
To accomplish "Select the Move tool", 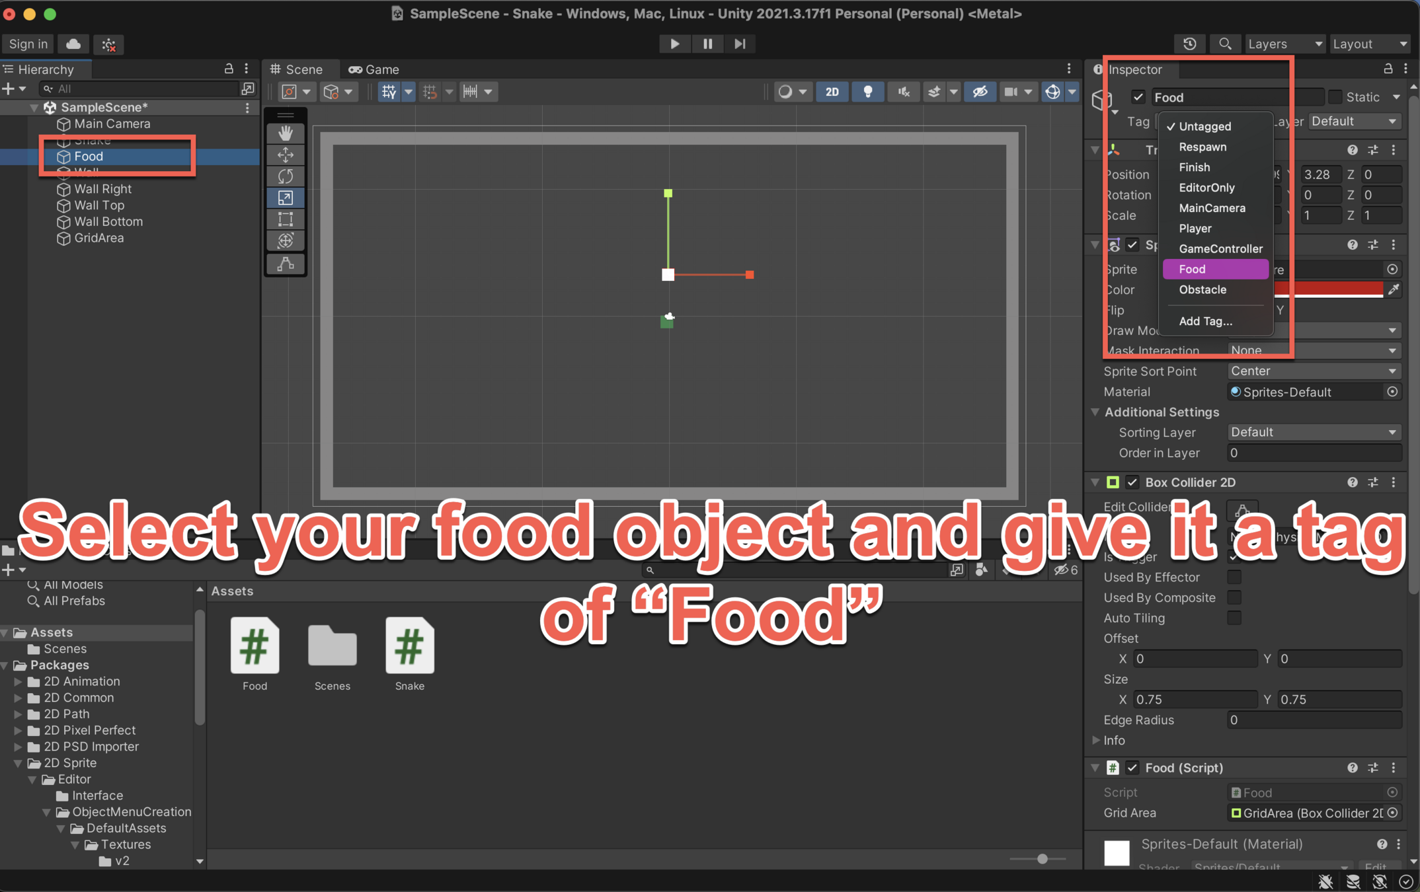I will pyautogui.click(x=286, y=155).
